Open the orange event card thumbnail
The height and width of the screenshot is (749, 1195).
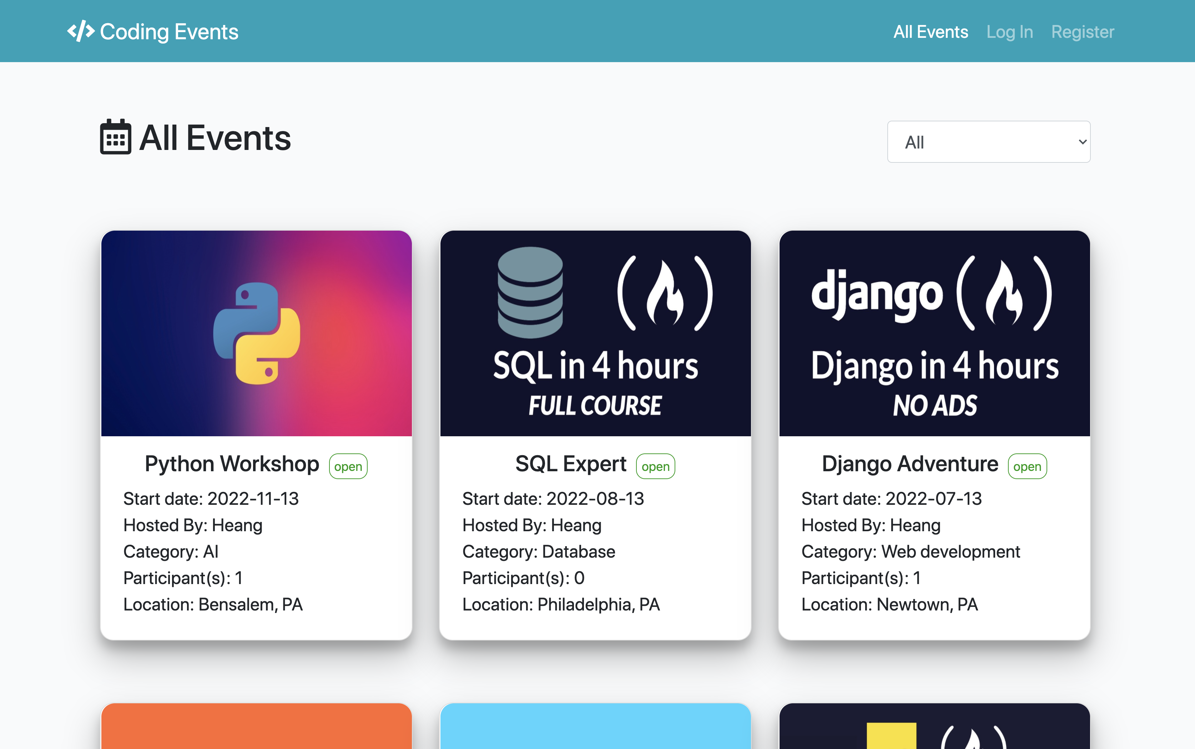257,726
